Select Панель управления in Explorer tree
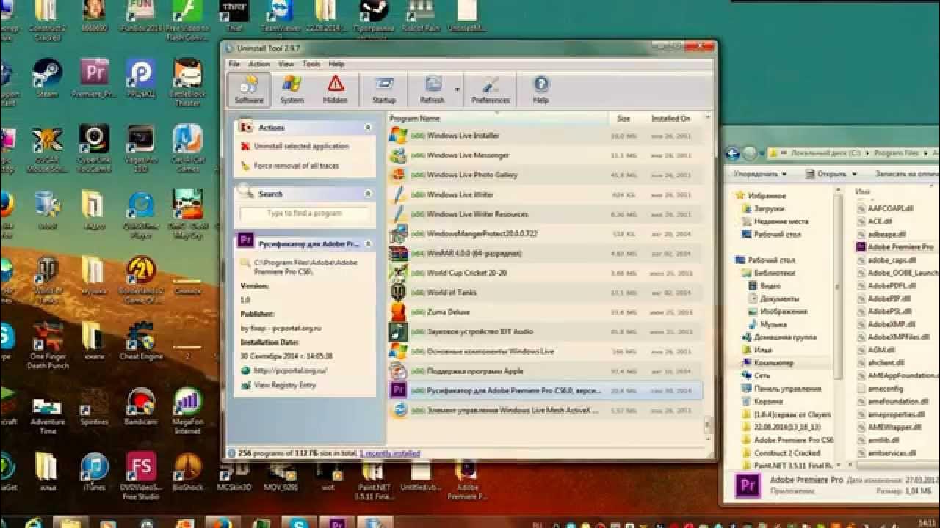Viewport: 940px width, 528px height. tap(781, 389)
